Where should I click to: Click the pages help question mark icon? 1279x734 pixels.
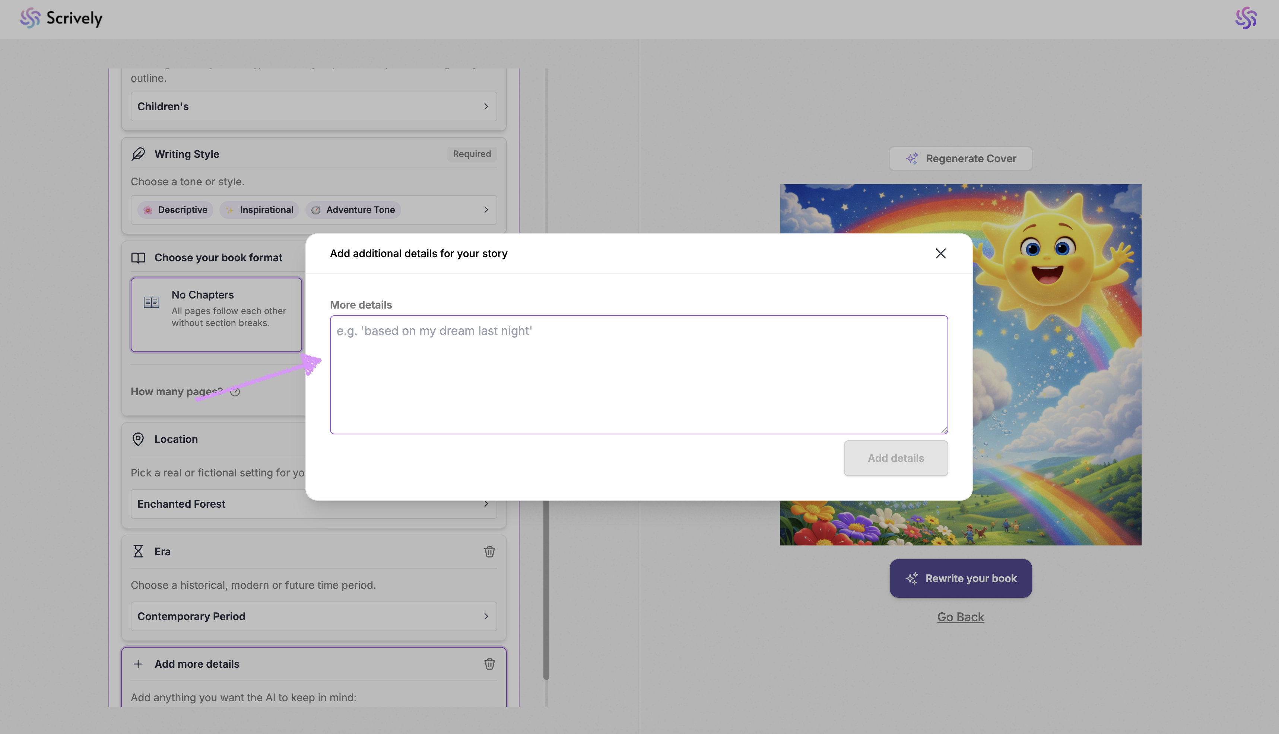click(x=235, y=392)
